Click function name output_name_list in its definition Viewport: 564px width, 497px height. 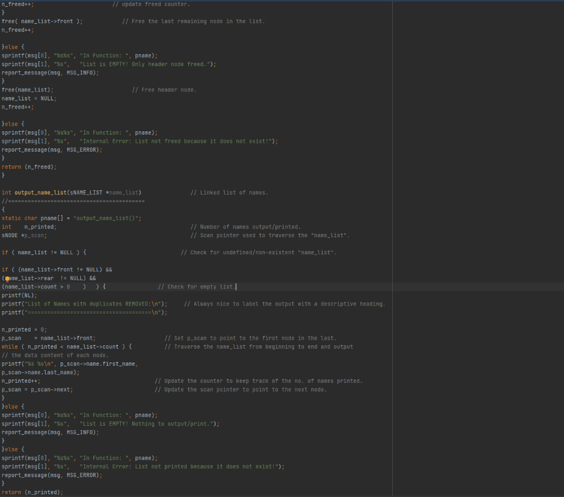coord(41,193)
